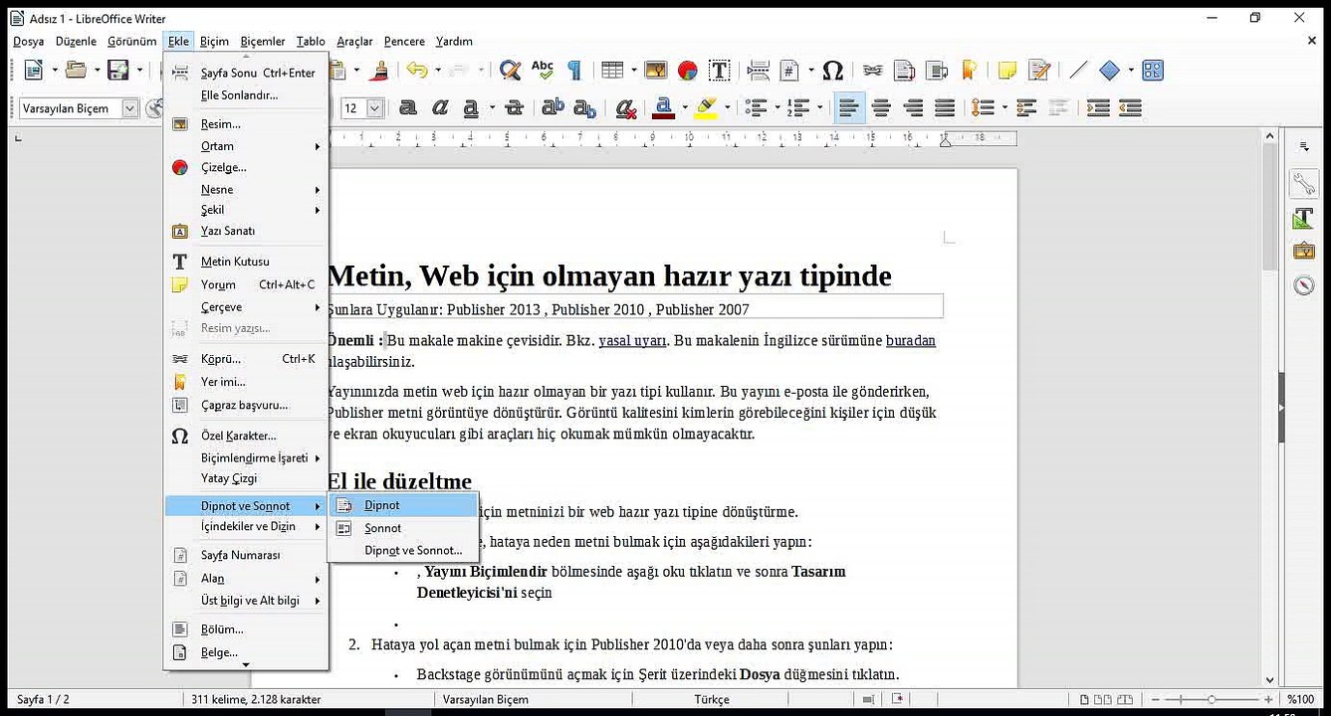The image size is (1331, 716).
Task: Open Dipnot ve Sonnot... dialog entry
Action: point(403,550)
